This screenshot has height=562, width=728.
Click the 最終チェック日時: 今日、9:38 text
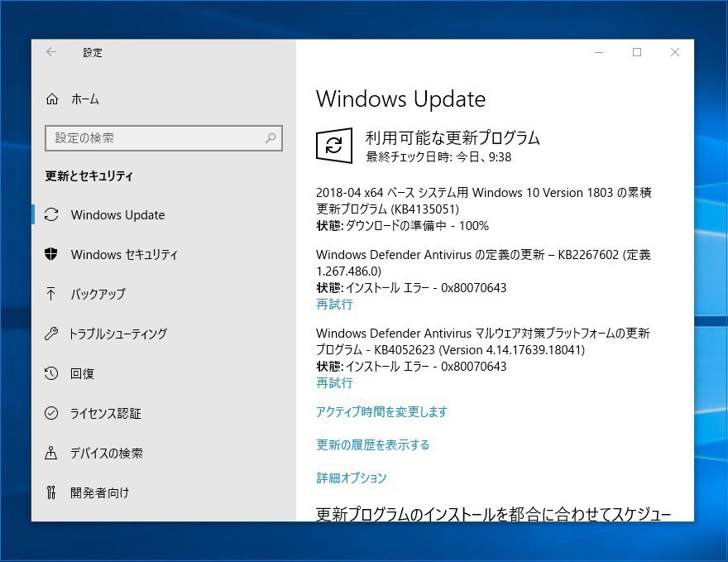pyautogui.click(x=438, y=157)
